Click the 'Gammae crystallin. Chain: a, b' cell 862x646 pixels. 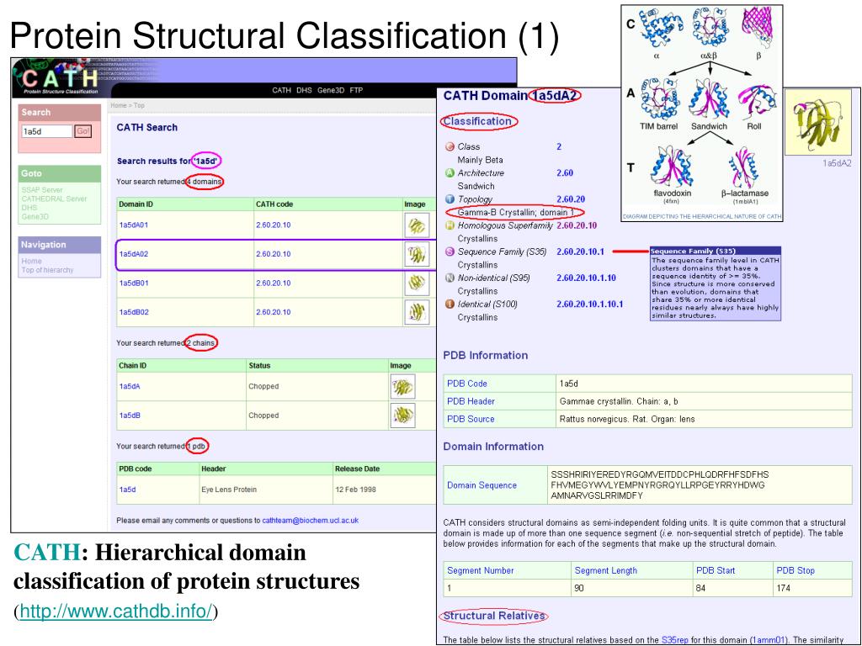pyautogui.click(x=704, y=401)
